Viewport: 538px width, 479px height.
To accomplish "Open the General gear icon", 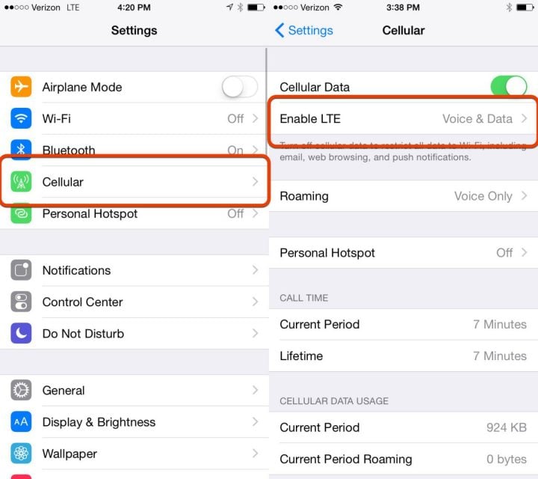I will tap(21, 390).
